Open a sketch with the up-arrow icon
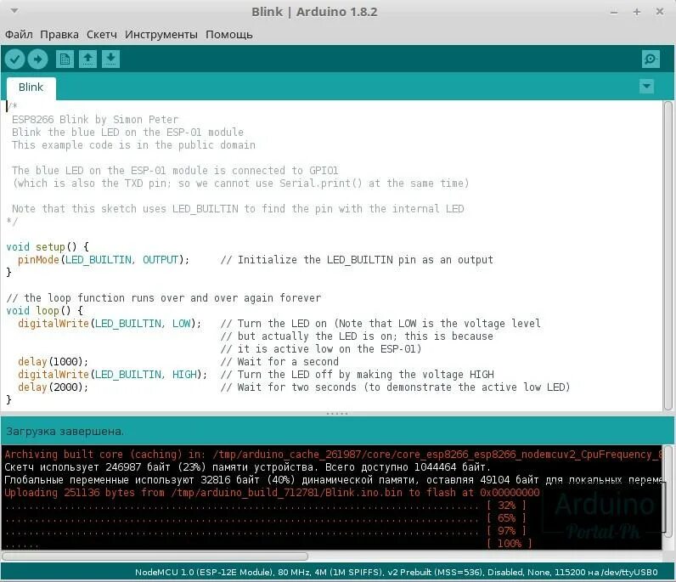The height and width of the screenshot is (582, 676). [88, 59]
